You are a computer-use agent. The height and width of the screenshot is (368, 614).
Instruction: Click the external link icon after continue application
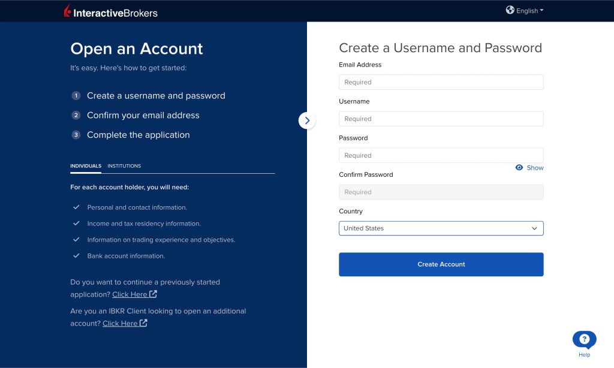[x=153, y=294]
